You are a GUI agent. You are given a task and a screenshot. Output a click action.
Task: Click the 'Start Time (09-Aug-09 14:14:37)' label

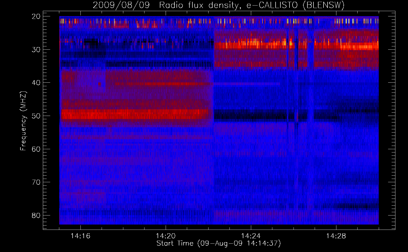tap(219, 243)
